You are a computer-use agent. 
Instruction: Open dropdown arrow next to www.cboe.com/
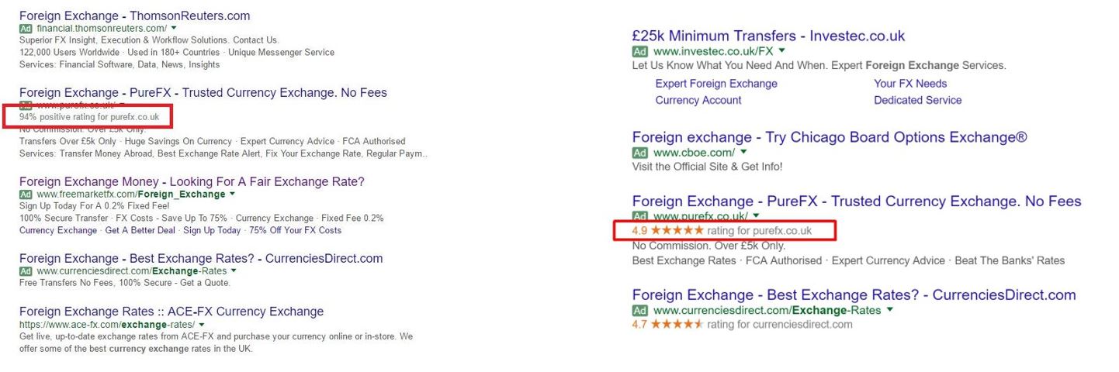coord(743,153)
